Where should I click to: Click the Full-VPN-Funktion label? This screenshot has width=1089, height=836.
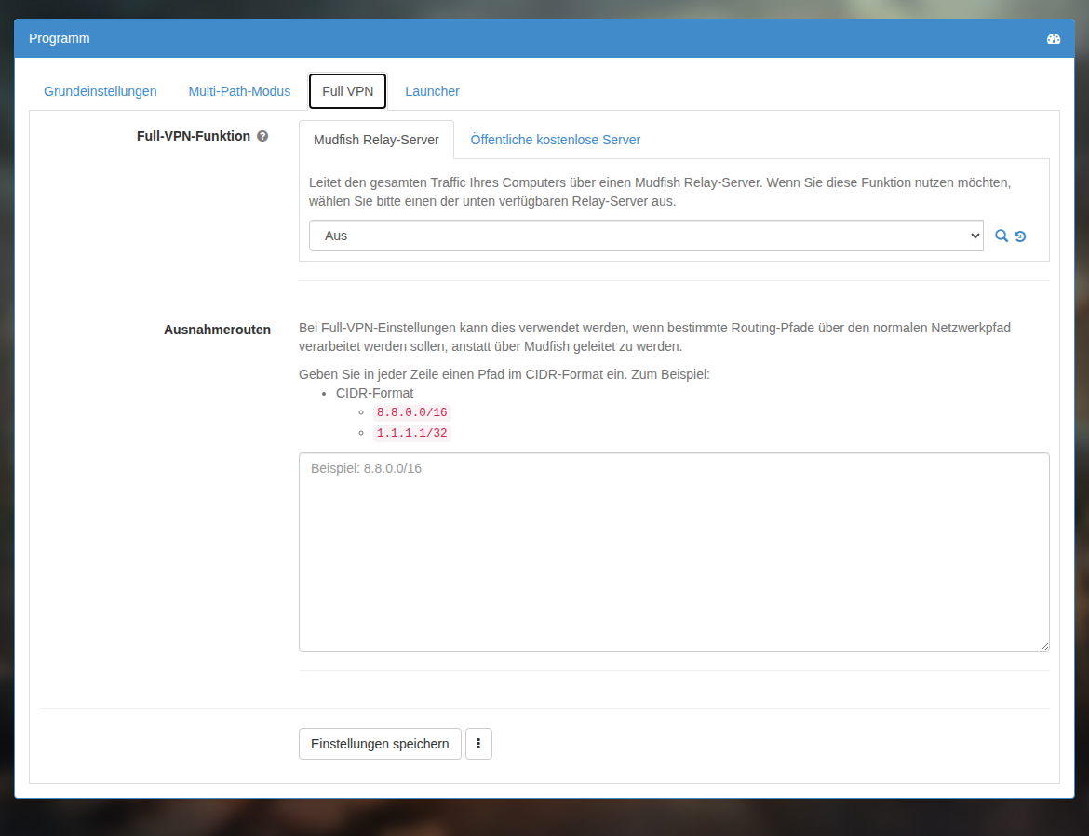[193, 136]
